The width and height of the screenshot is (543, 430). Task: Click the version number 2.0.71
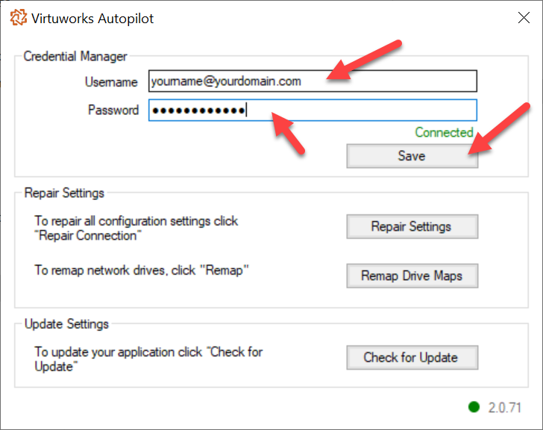(504, 408)
